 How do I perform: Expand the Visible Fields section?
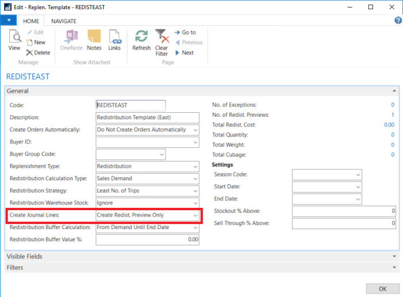coord(394,256)
